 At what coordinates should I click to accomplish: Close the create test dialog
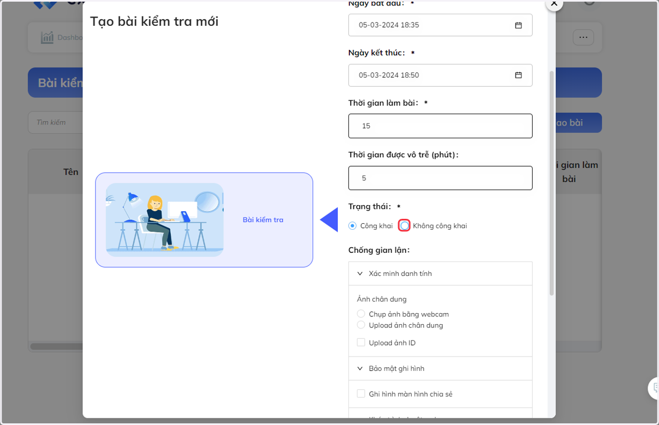coord(554,3)
